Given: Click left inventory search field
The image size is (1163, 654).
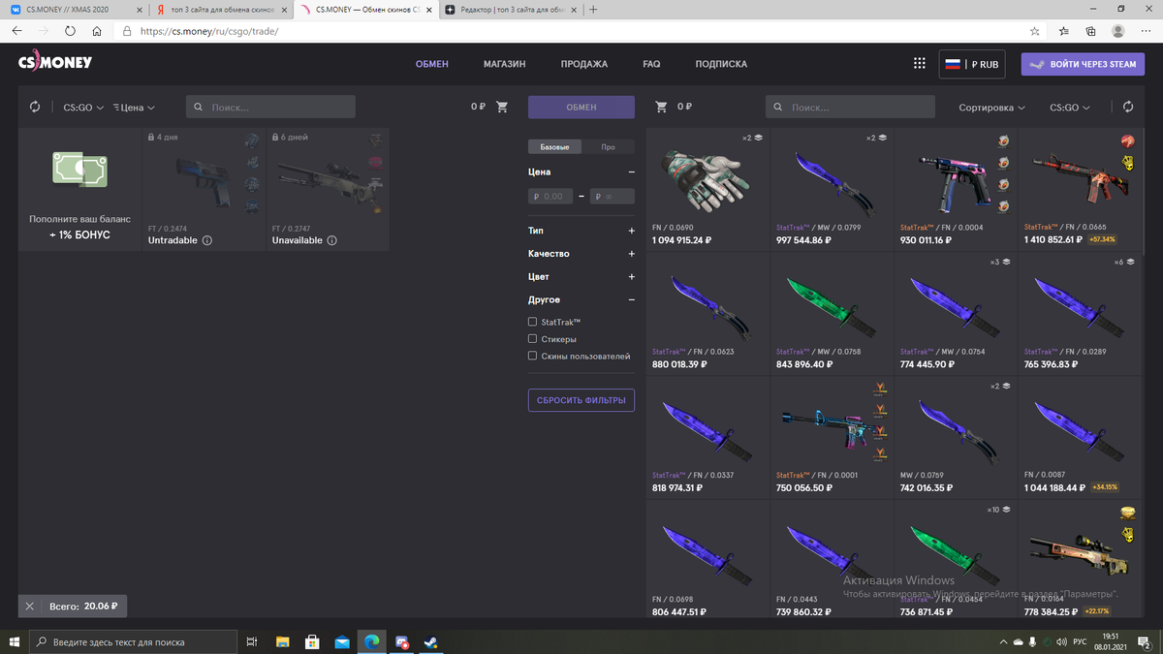Looking at the screenshot, I should (x=270, y=107).
